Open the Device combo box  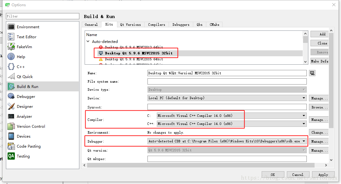pos(227,98)
